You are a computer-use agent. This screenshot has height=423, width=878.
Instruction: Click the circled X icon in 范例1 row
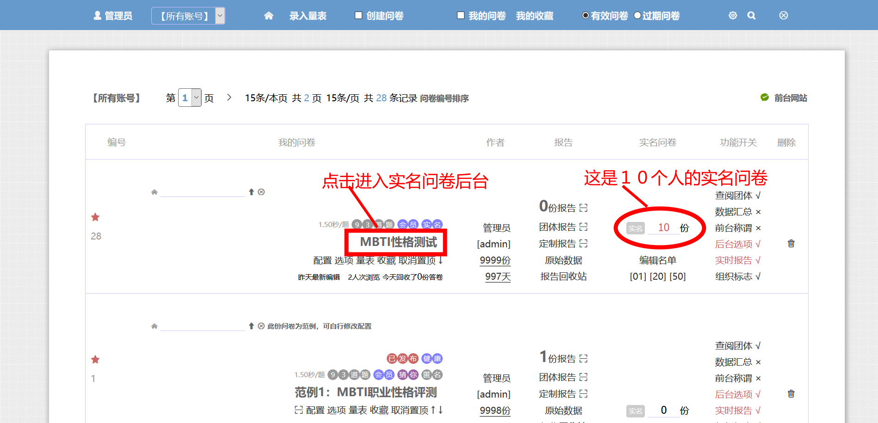pos(261,326)
